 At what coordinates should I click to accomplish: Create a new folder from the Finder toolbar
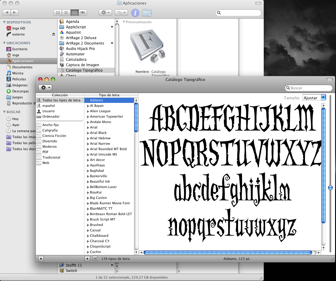(147, 13)
